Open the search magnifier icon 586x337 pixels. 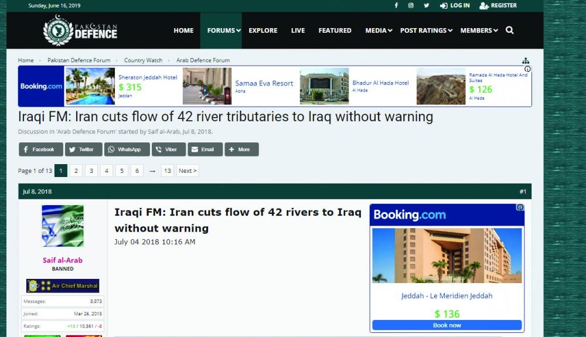[x=509, y=30]
